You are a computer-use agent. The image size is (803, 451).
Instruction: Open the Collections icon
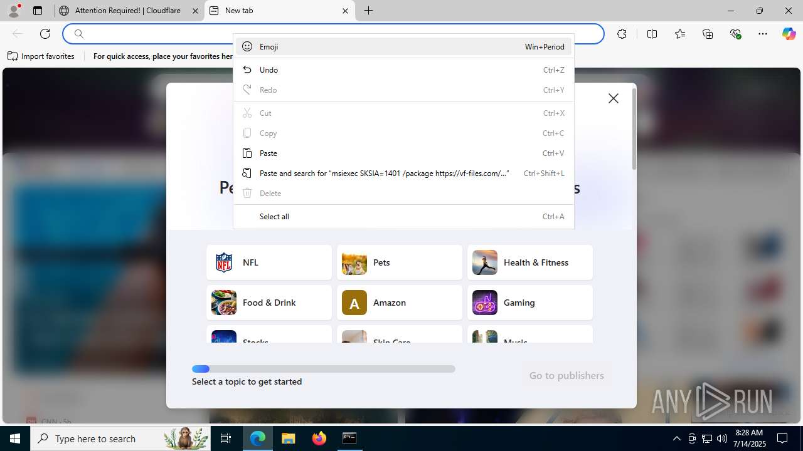[x=708, y=34]
